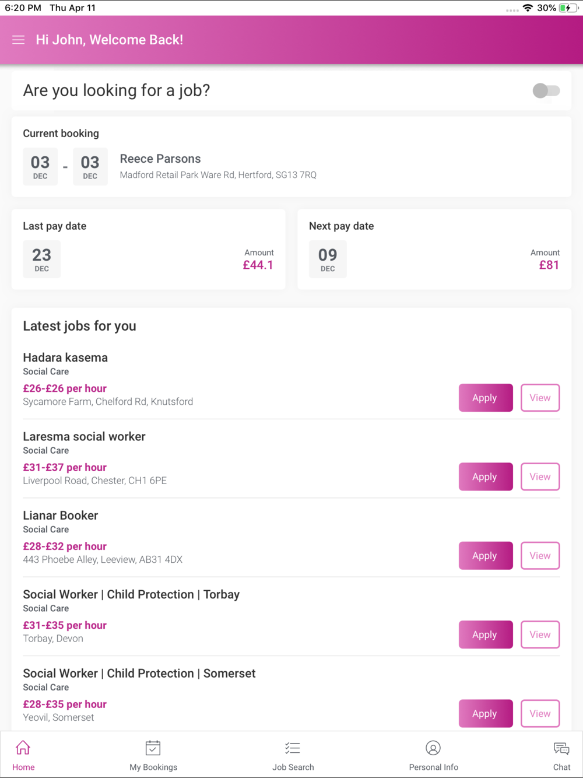This screenshot has height=778, width=583.
Task: View the Hadara kasema job details
Action: [x=540, y=398]
